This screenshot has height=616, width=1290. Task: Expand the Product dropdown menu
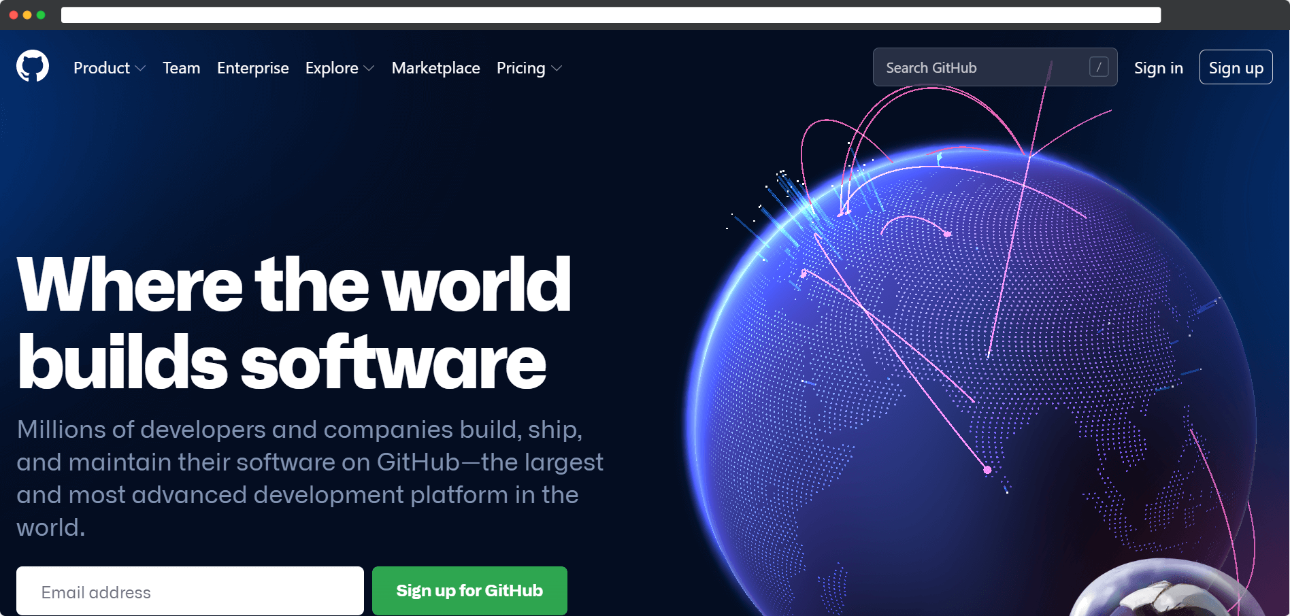click(110, 68)
